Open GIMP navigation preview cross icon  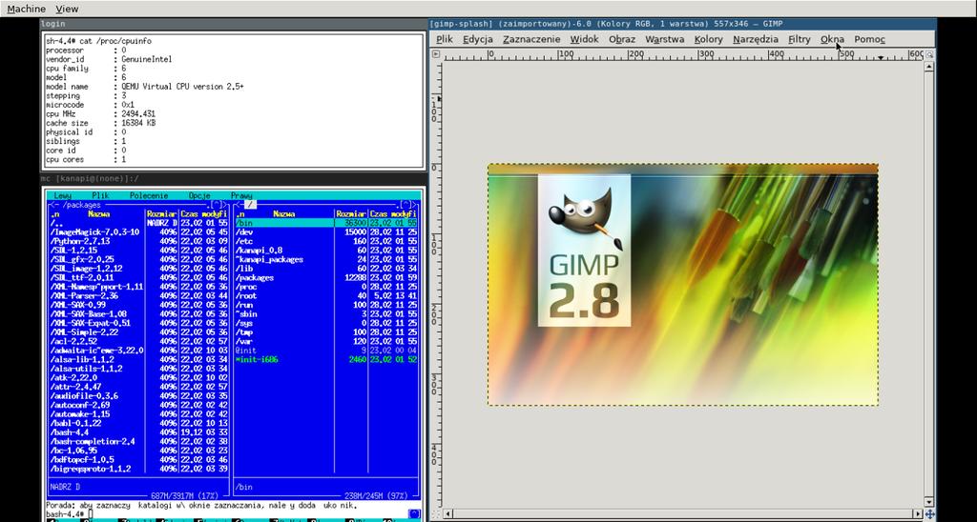(x=929, y=514)
